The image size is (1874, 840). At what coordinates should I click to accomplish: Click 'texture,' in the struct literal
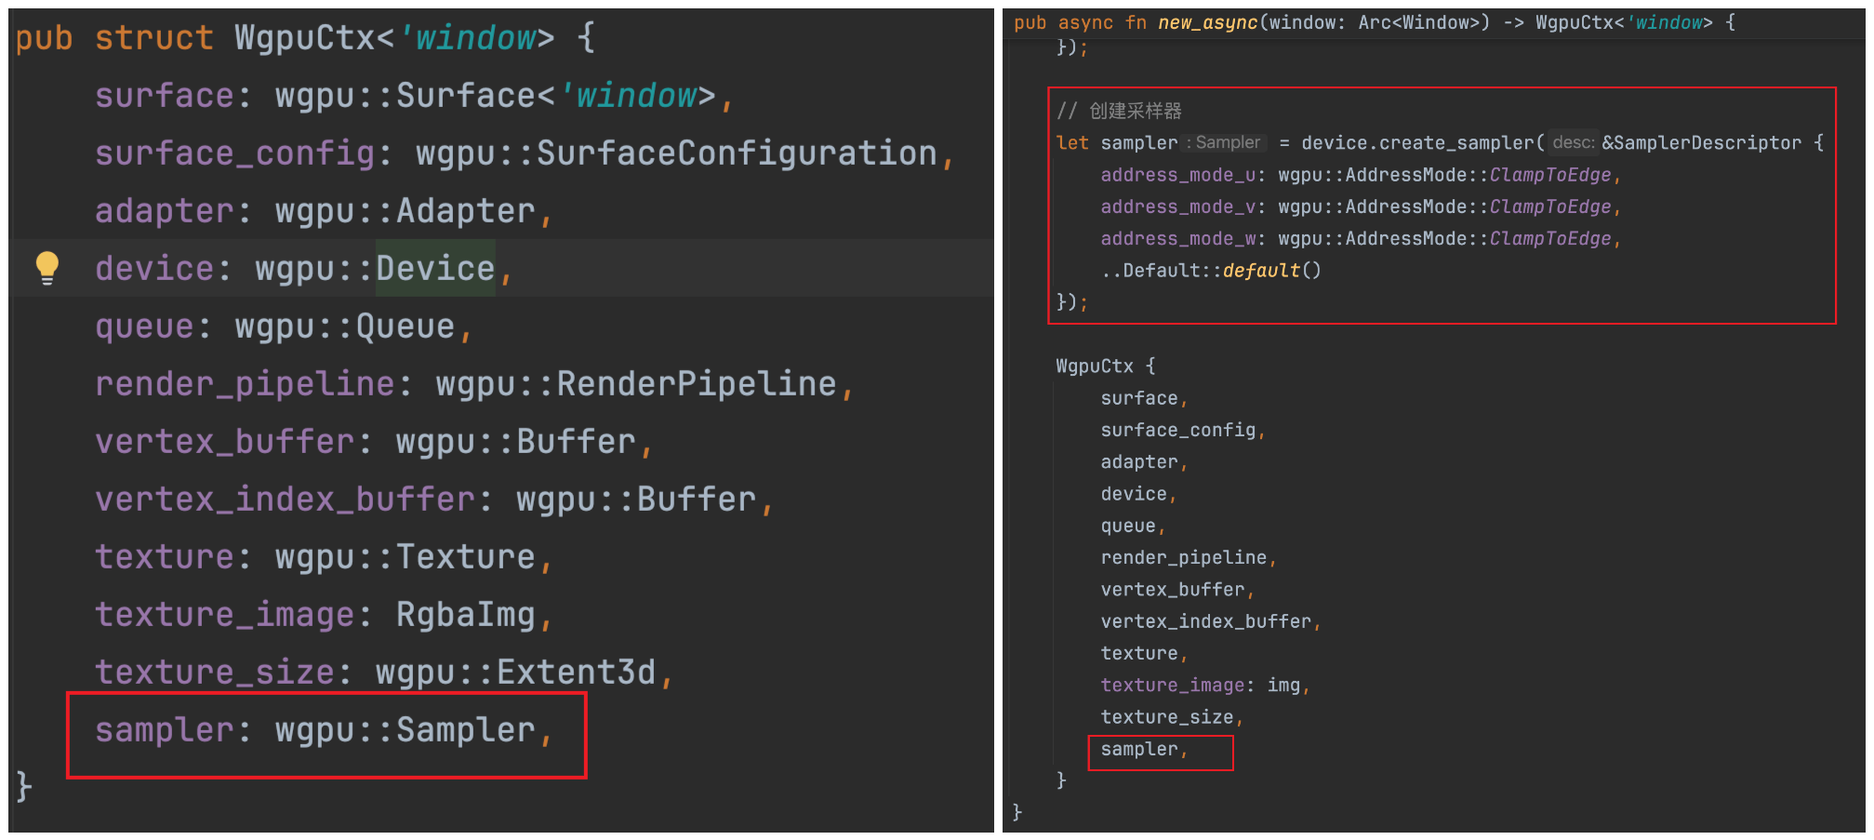1144,653
